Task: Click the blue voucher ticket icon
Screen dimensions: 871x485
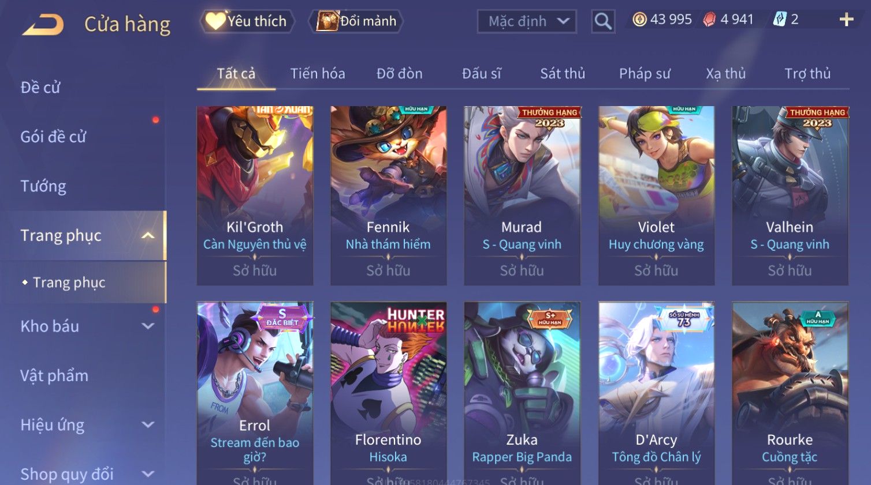Action: point(780,20)
